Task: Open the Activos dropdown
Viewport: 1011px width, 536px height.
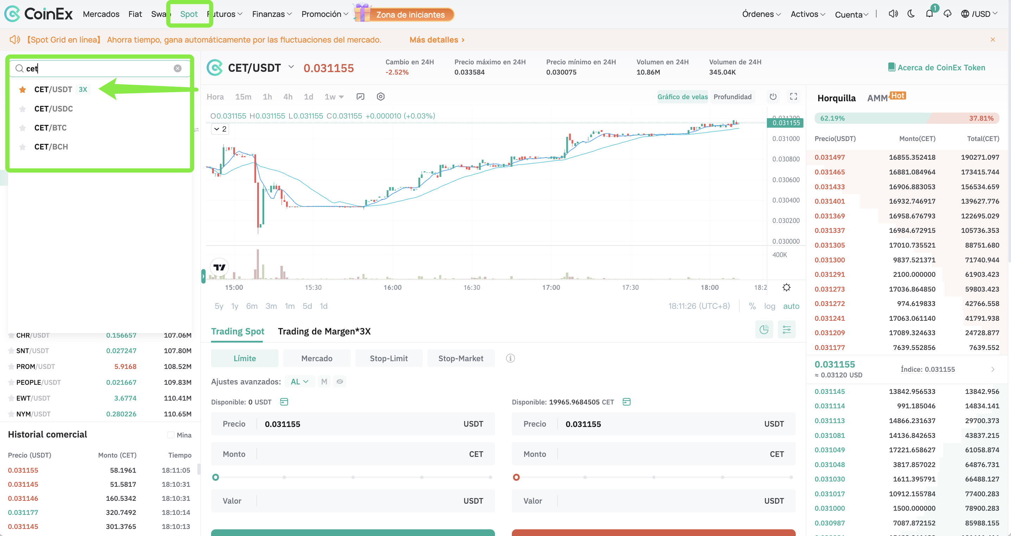Action: pos(807,14)
